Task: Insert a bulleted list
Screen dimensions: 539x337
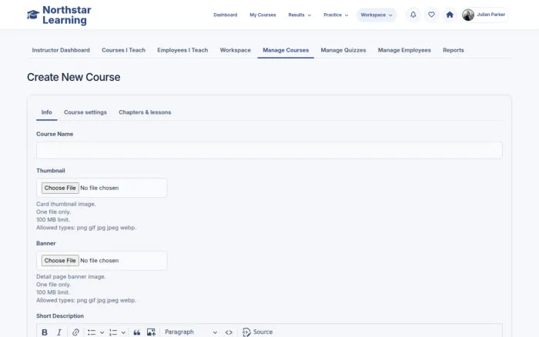Action: (x=92, y=332)
